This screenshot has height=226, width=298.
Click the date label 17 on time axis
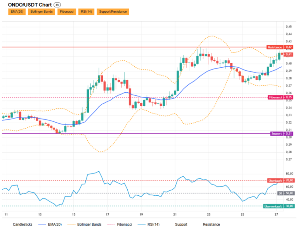107,214
